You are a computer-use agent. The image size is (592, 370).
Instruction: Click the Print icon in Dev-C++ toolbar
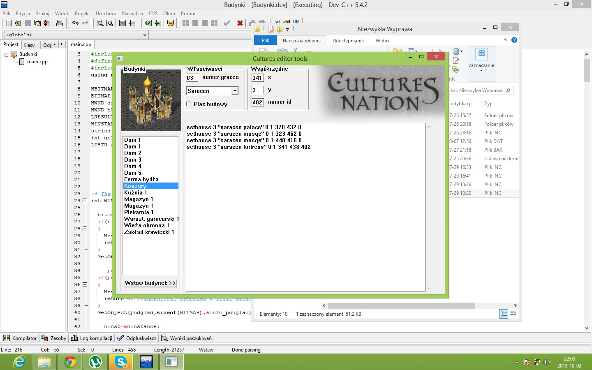(60, 23)
